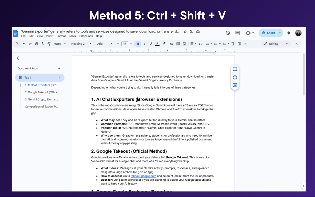Screen dimensions: 315x197
Task: Show all comments in the header
Action: click(x=237, y=33)
